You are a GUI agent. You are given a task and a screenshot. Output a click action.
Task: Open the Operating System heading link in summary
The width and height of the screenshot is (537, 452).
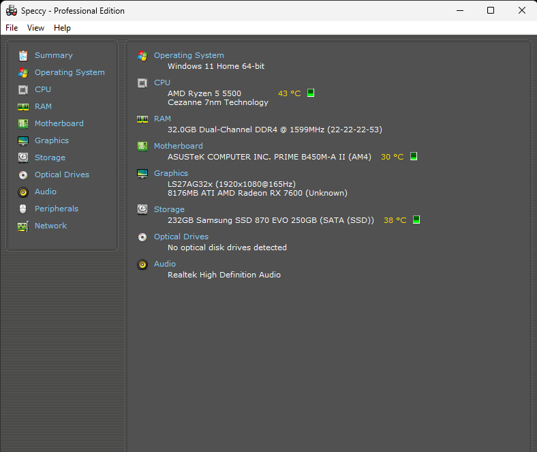click(189, 55)
